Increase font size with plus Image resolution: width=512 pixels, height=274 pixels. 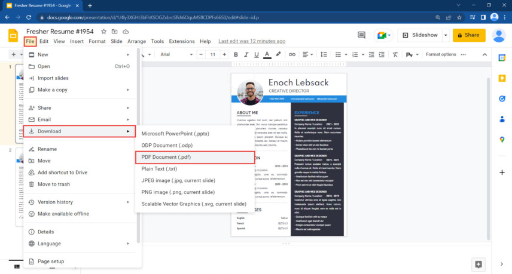224,54
